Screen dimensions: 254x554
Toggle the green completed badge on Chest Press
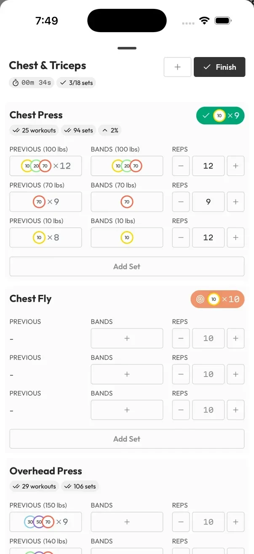coord(220,115)
